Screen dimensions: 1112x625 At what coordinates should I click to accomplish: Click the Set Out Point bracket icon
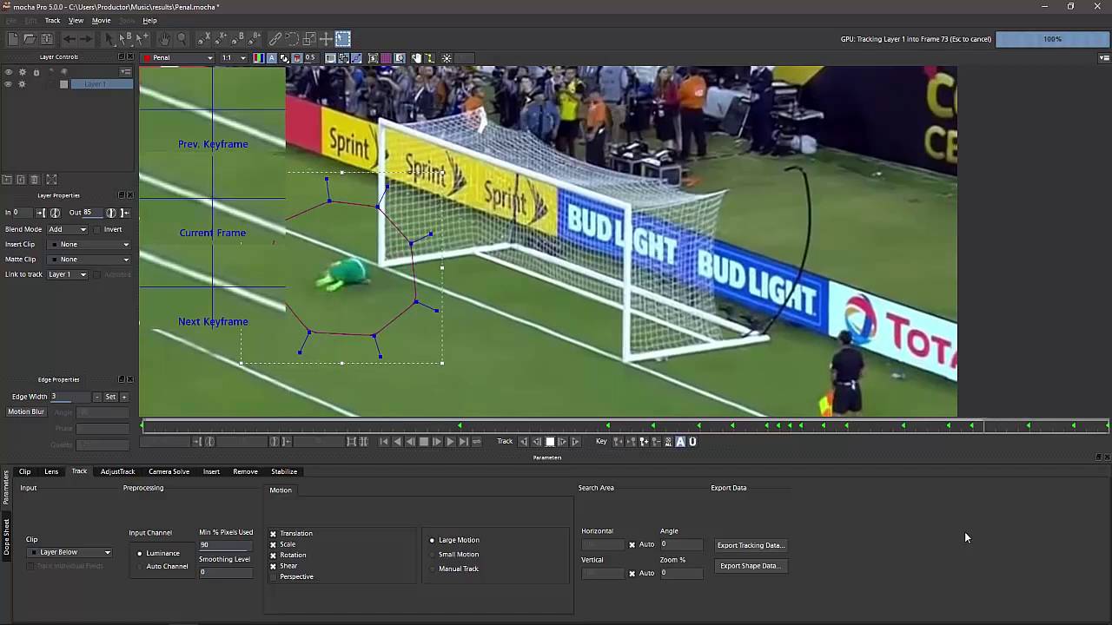point(124,213)
